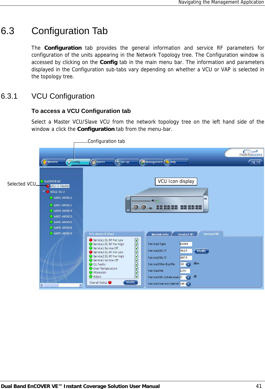Click VAP5 -APOD 5 green status icon
Image resolution: width=265 pixels, height=389 pixels.
(51, 216)
